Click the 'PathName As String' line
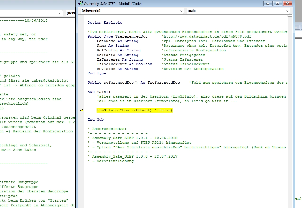The height and width of the screenshot is (208, 302). coord(118,41)
